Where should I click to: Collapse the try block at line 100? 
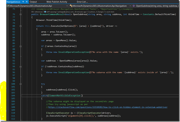[21, 84]
